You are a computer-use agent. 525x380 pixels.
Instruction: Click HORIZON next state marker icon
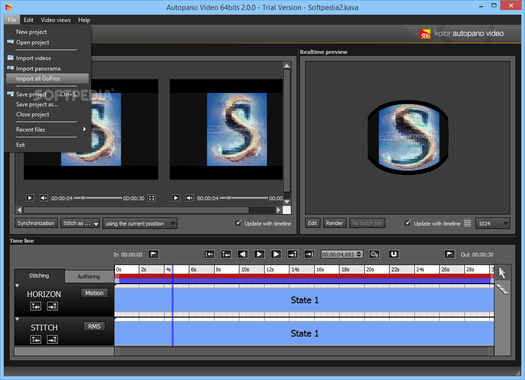coord(52,306)
